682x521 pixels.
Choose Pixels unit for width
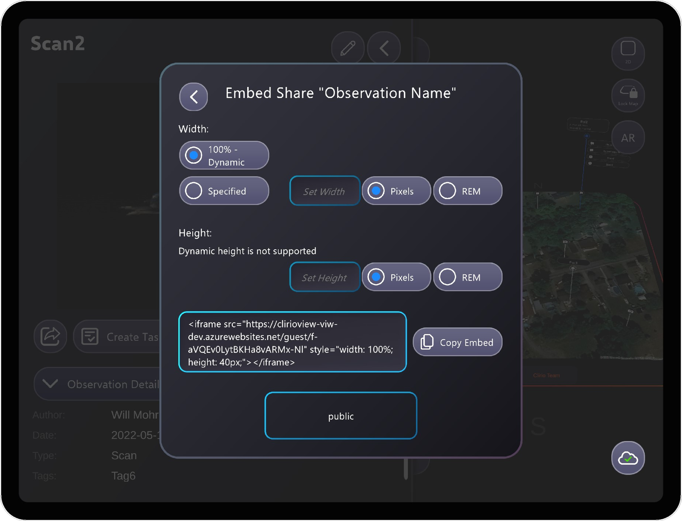coord(396,191)
